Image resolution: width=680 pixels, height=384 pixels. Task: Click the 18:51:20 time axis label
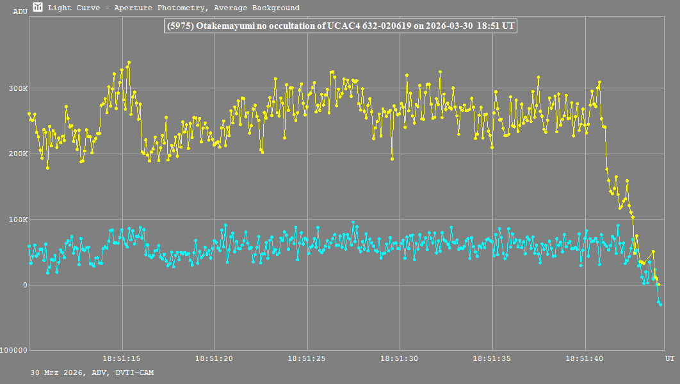(215, 358)
